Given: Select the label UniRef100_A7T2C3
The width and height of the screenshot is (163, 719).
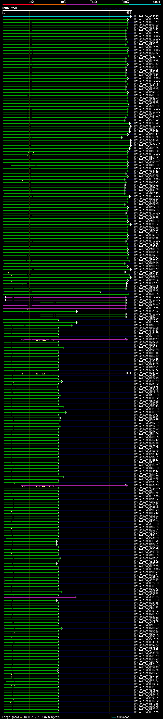Looking at the screenshot, I should tap(146, 104).
